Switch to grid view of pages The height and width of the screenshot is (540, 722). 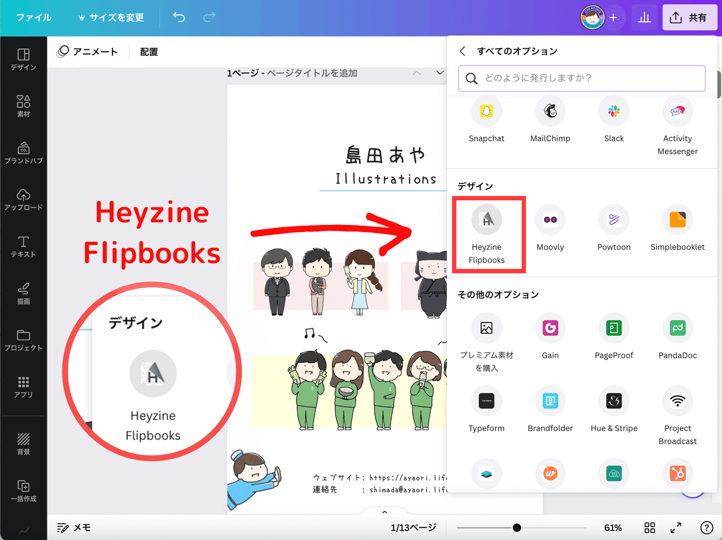pos(650,527)
